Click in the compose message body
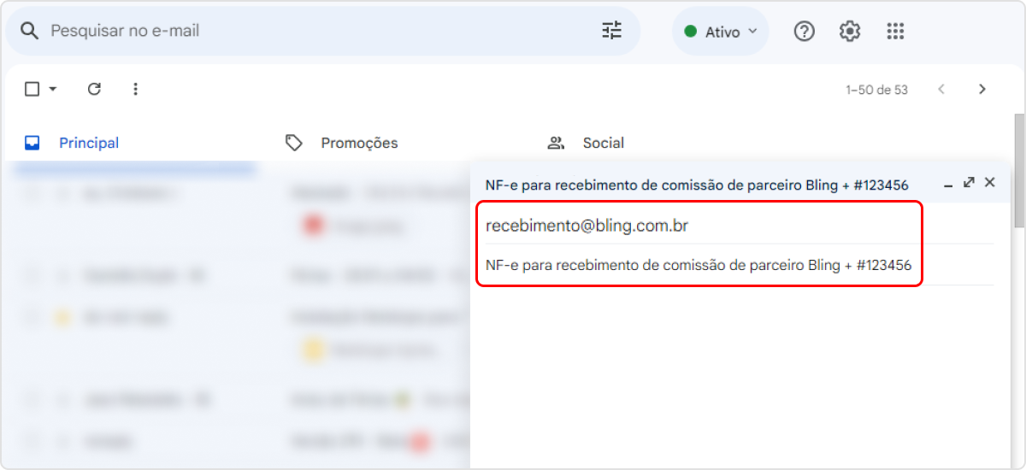Image resolution: width=1026 pixels, height=470 pixels. 740,376
